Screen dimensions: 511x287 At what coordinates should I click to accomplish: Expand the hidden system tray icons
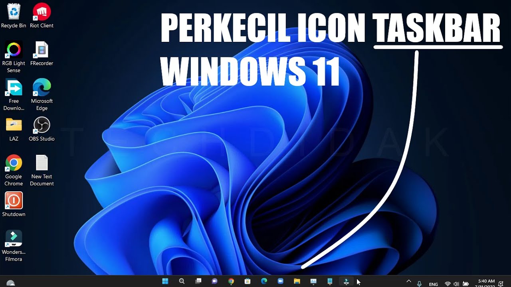point(408,281)
